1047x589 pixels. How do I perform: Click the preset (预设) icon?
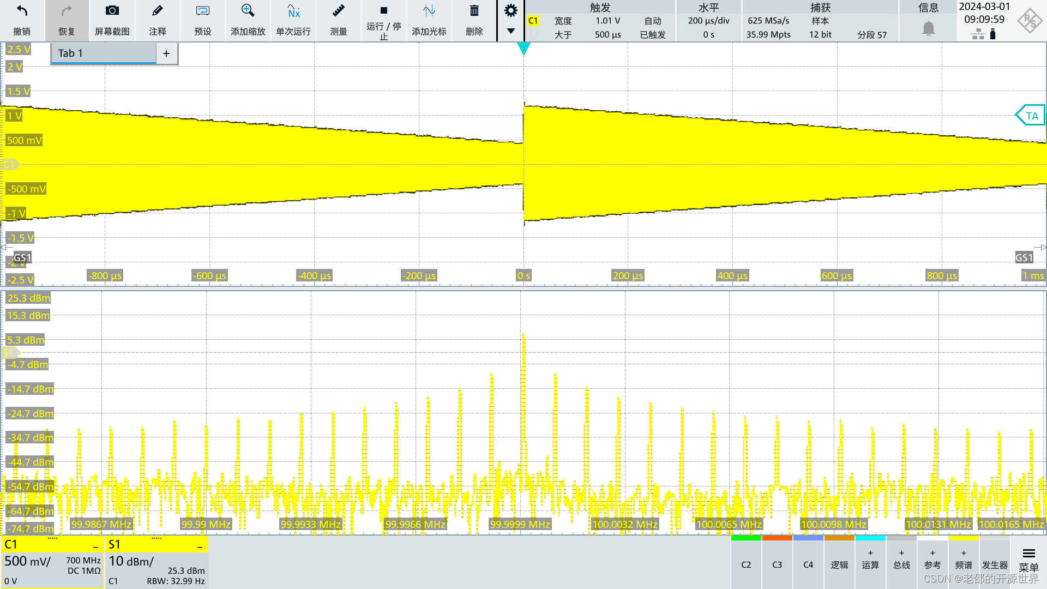tap(202, 11)
